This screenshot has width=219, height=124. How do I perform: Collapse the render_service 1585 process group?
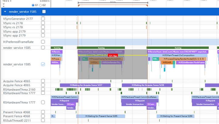click(5, 11)
